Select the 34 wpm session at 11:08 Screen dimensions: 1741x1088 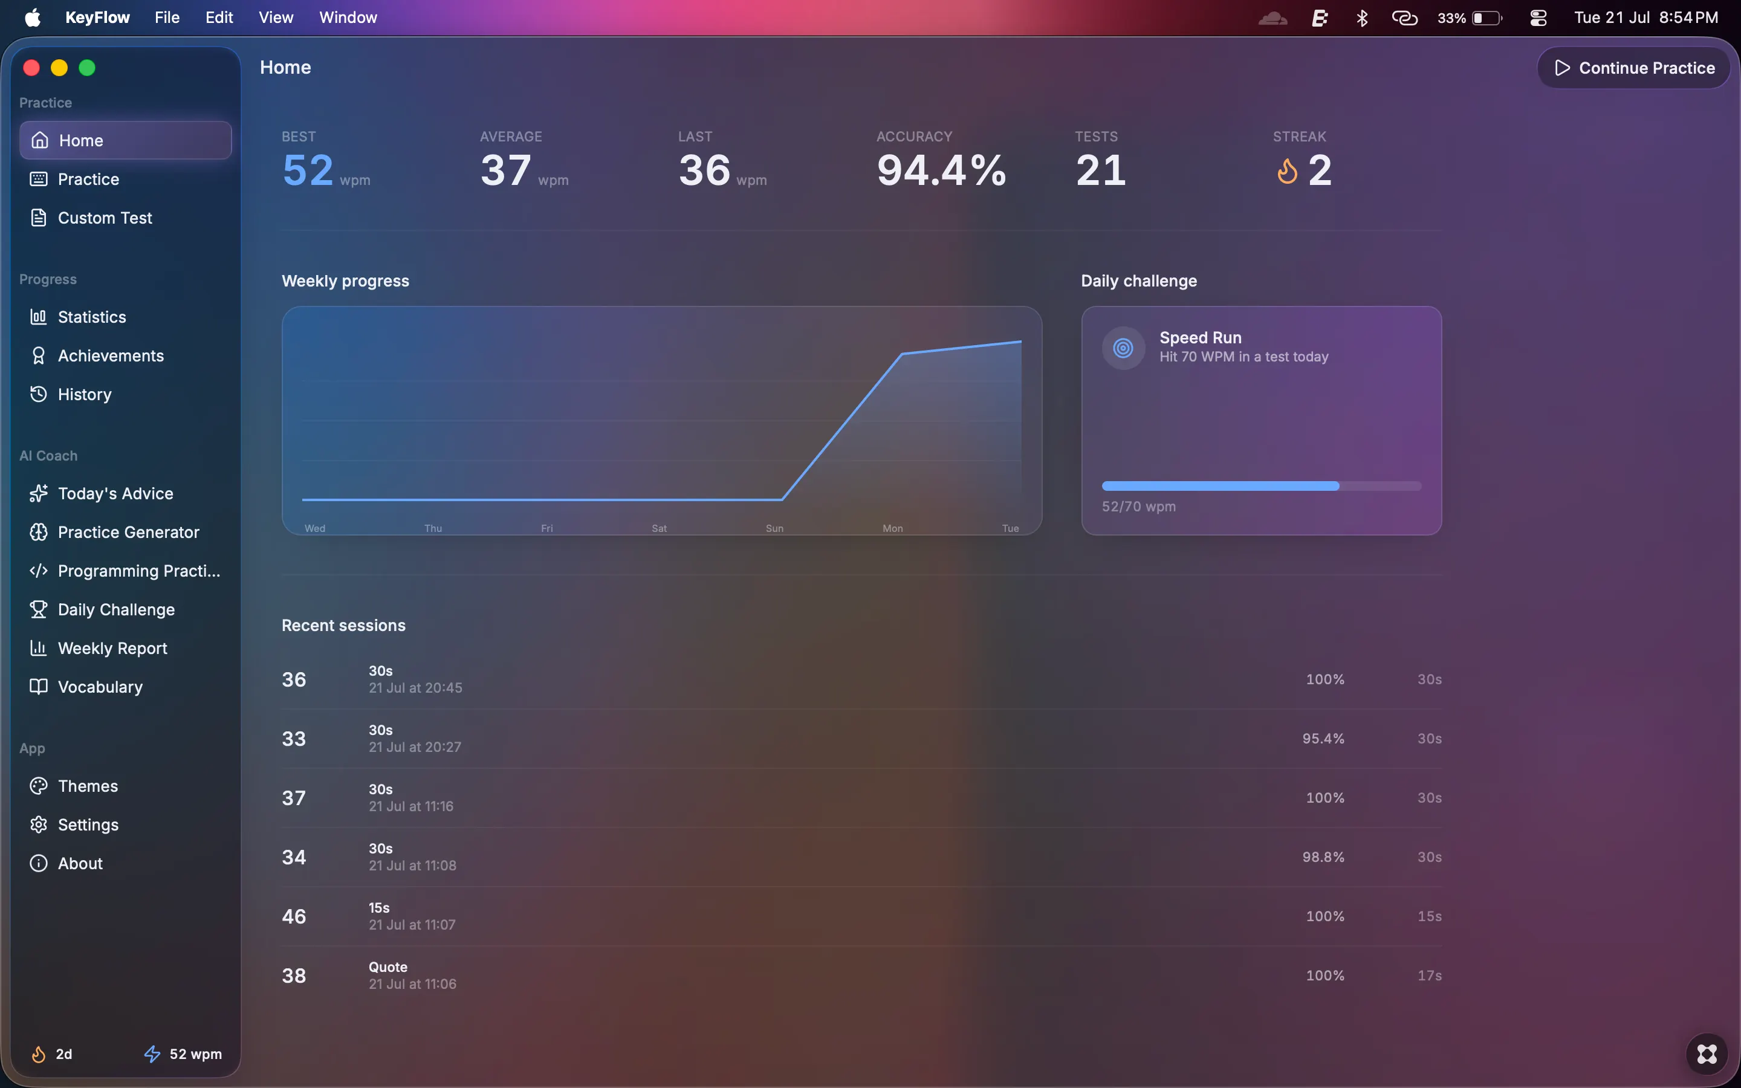pos(861,857)
